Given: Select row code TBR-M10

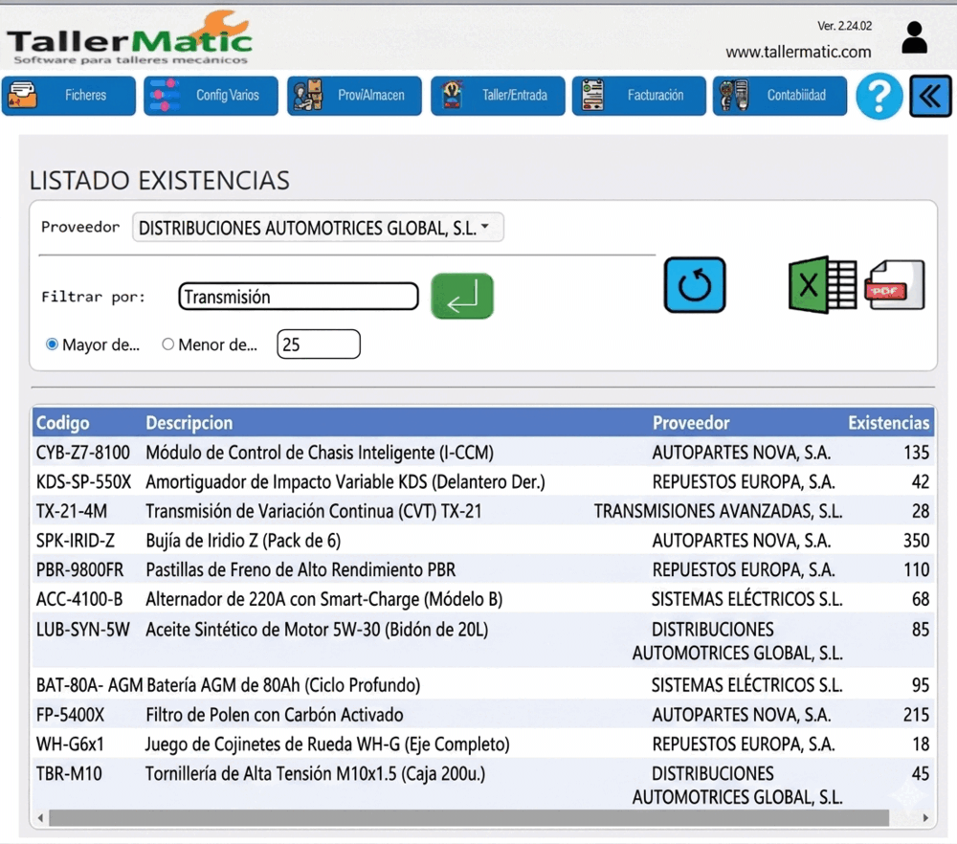Looking at the screenshot, I should [x=69, y=774].
